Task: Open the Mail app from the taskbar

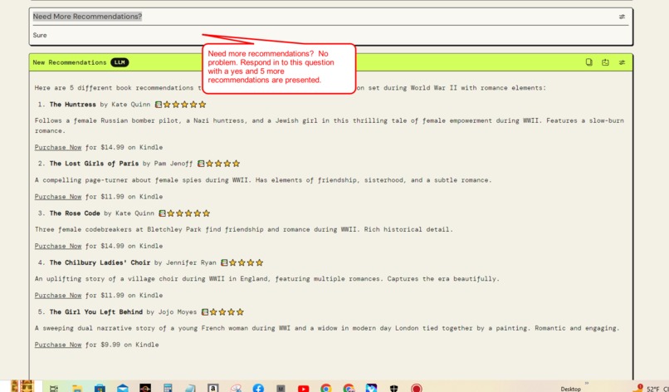Action: click(x=123, y=388)
